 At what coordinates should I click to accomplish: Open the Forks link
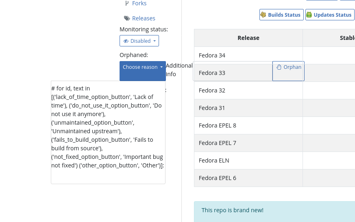(139, 3)
